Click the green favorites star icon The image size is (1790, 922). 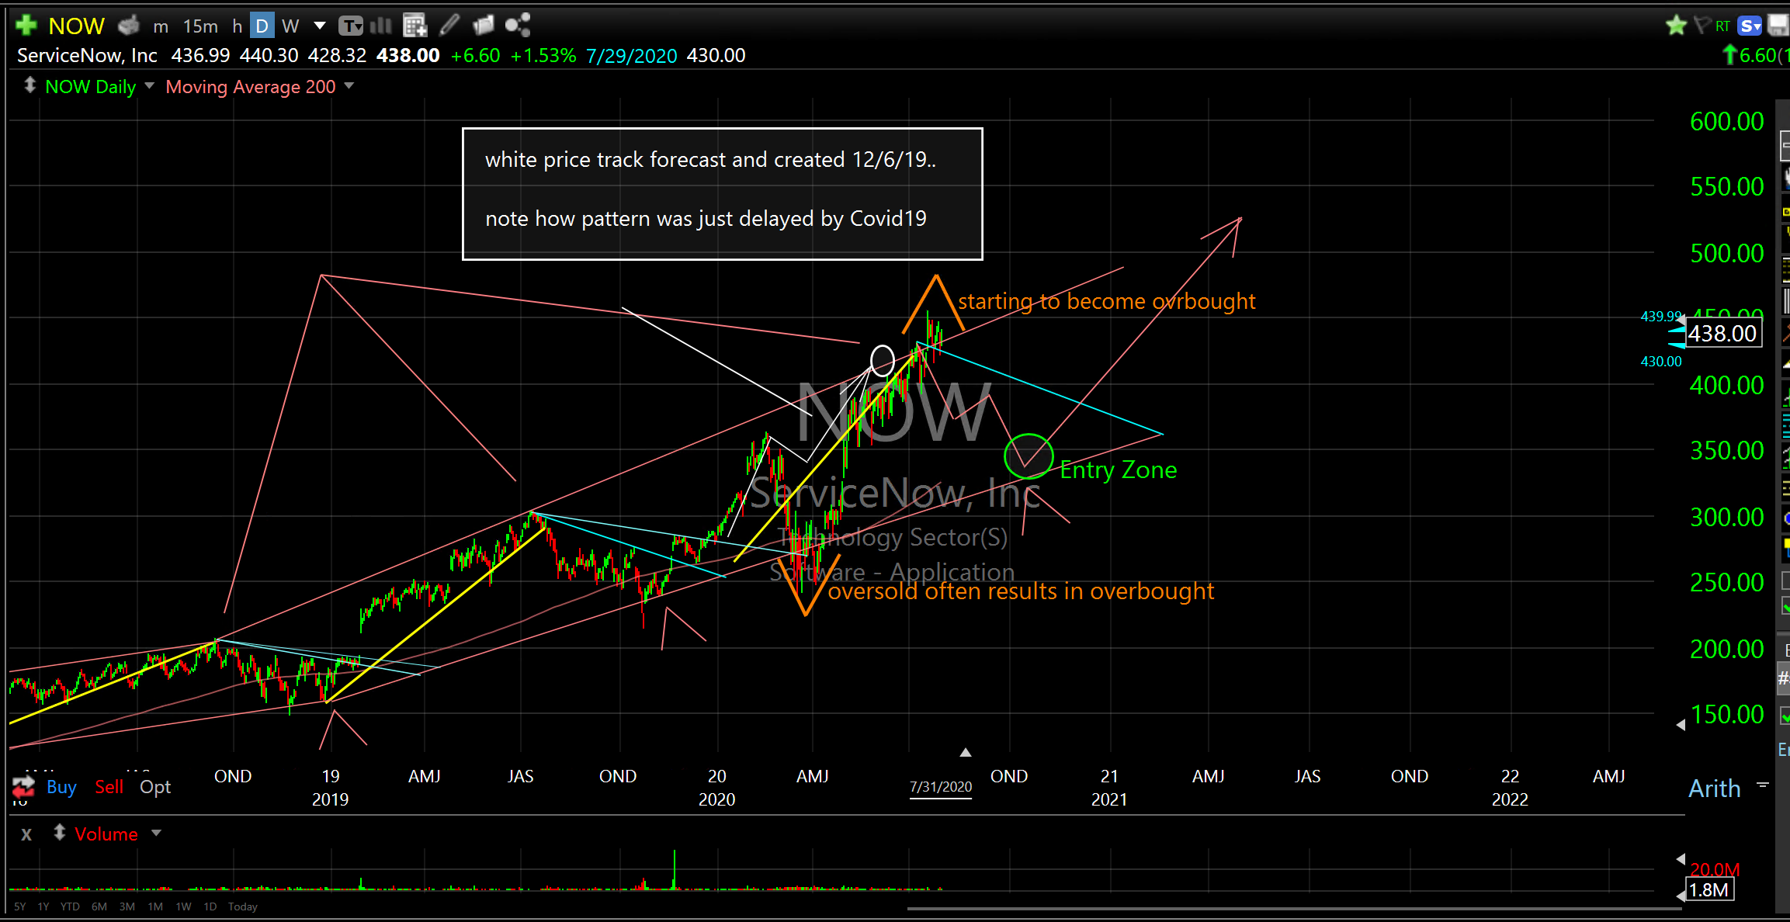tap(1676, 26)
